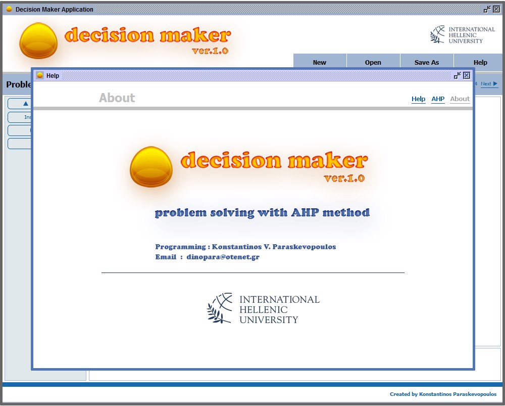The height and width of the screenshot is (406, 505).
Task: Select the About tab link
Action: [x=460, y=99]
